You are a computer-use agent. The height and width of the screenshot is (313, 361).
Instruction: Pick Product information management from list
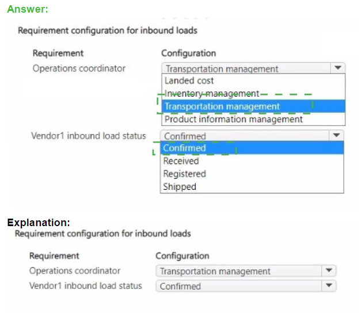click(233, 120)
